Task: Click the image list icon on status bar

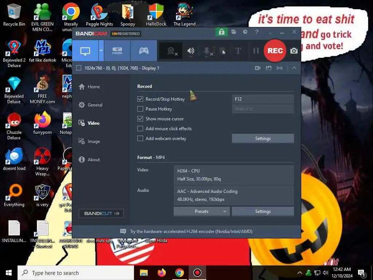Action: click(268, 68)
